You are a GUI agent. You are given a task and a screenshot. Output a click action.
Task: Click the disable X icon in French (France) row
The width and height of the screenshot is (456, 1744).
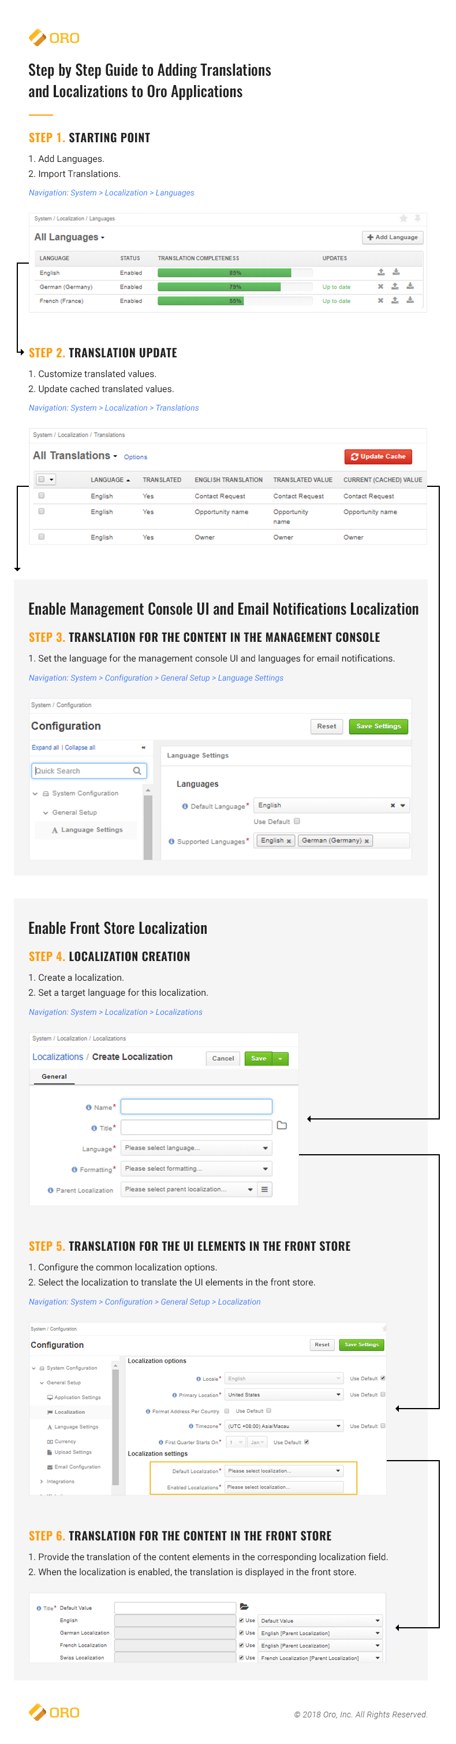tap(380, 301)
